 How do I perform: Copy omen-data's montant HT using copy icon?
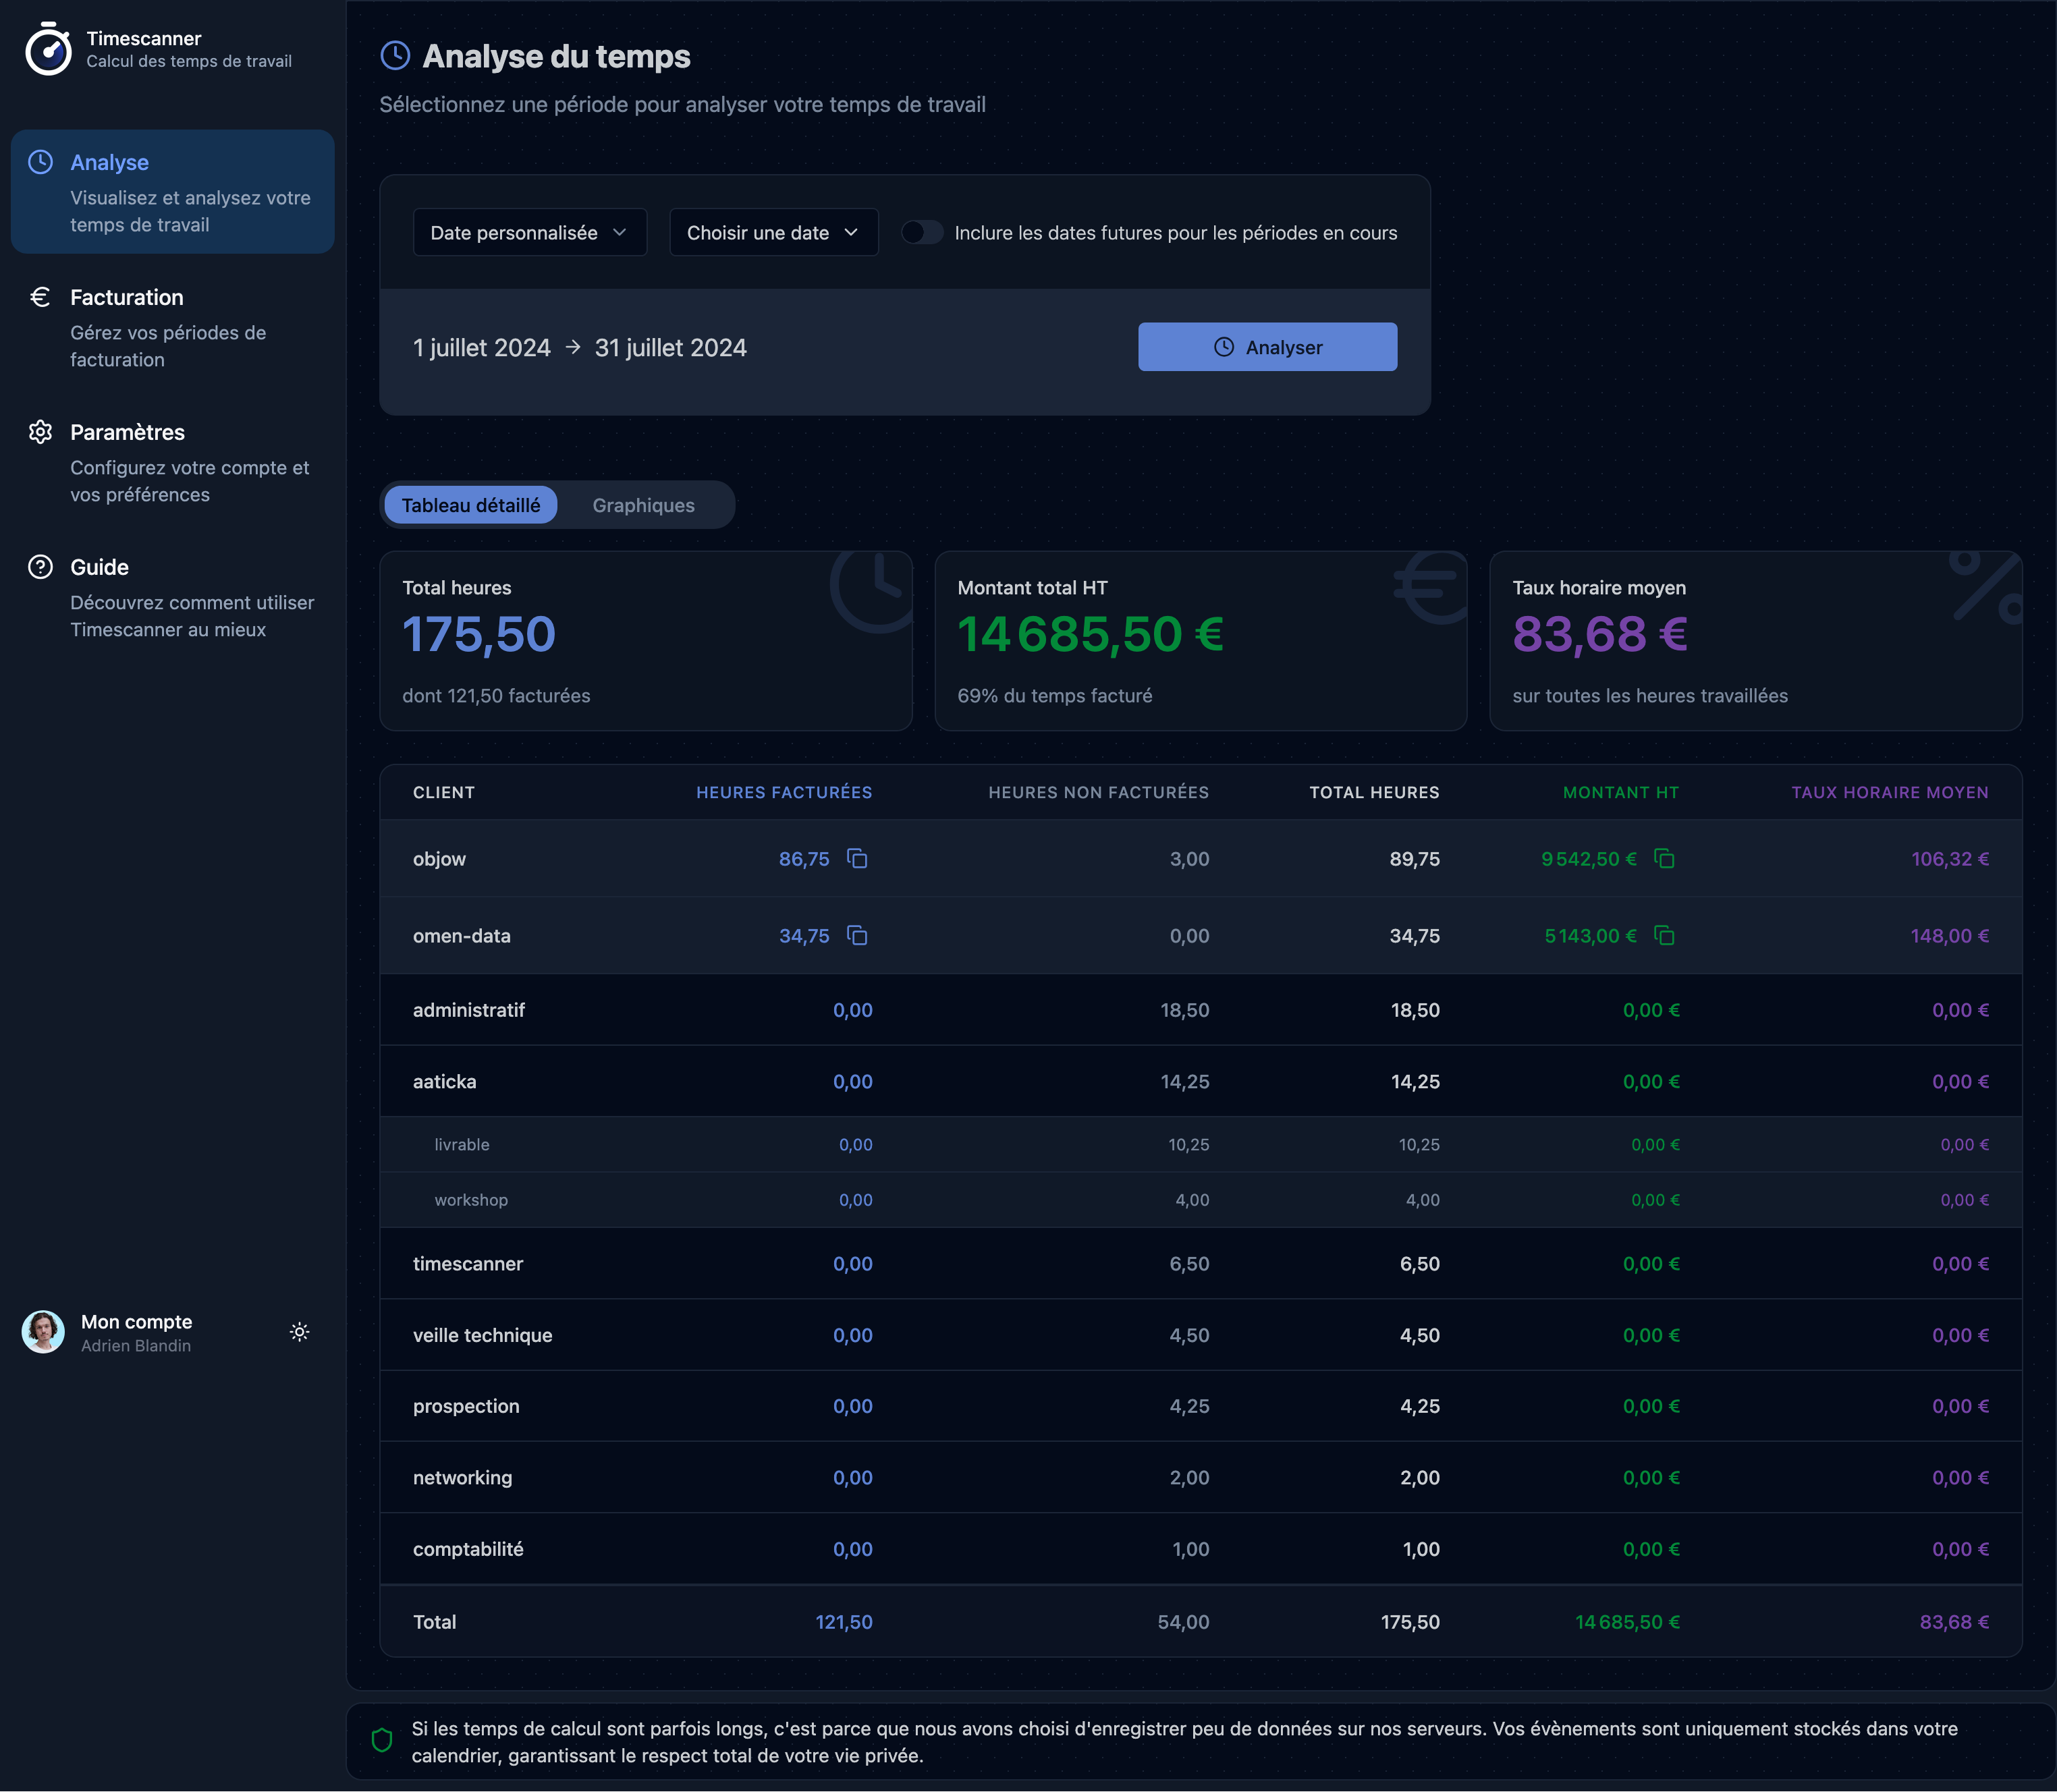1663,936
